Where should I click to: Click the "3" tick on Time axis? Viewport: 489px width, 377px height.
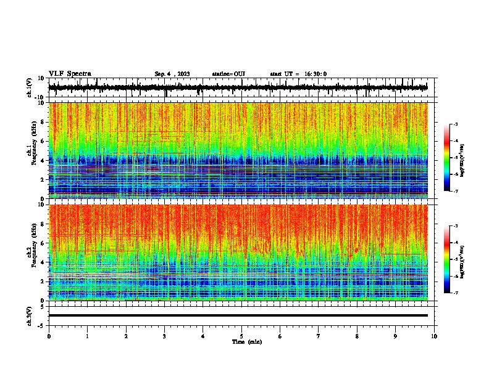coord(164,336)
